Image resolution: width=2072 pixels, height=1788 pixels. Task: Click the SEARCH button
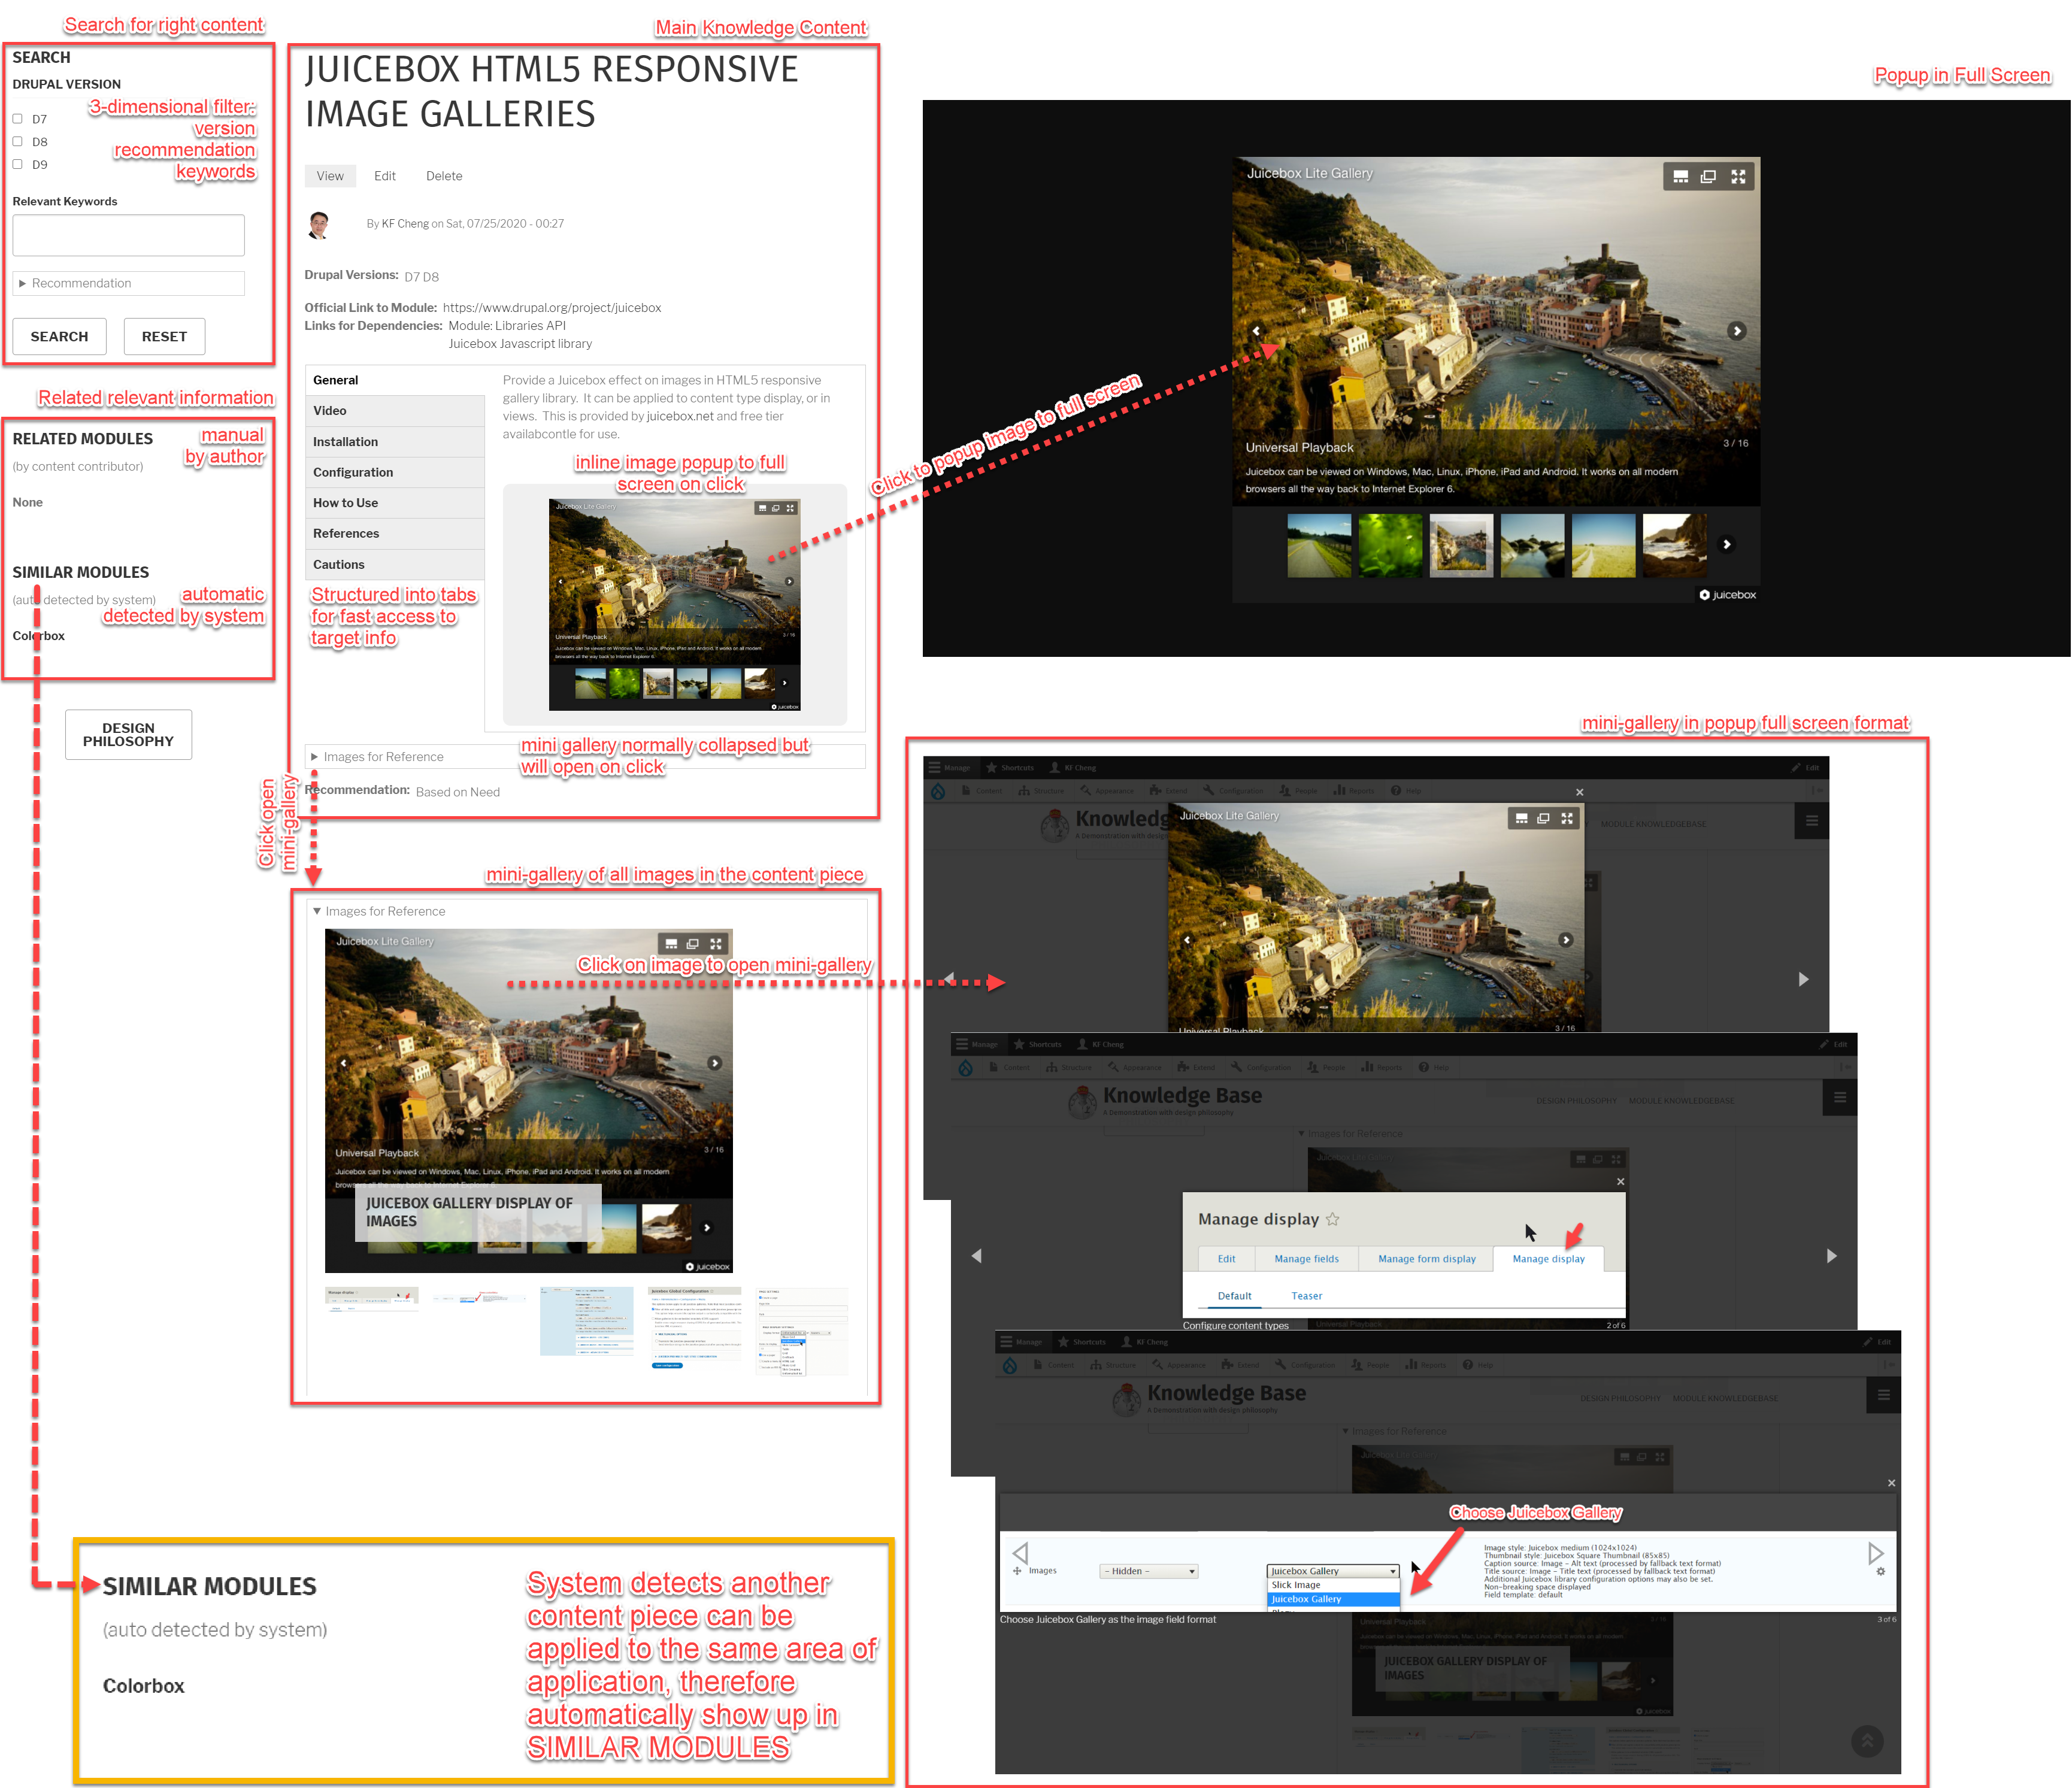point(59,337)
